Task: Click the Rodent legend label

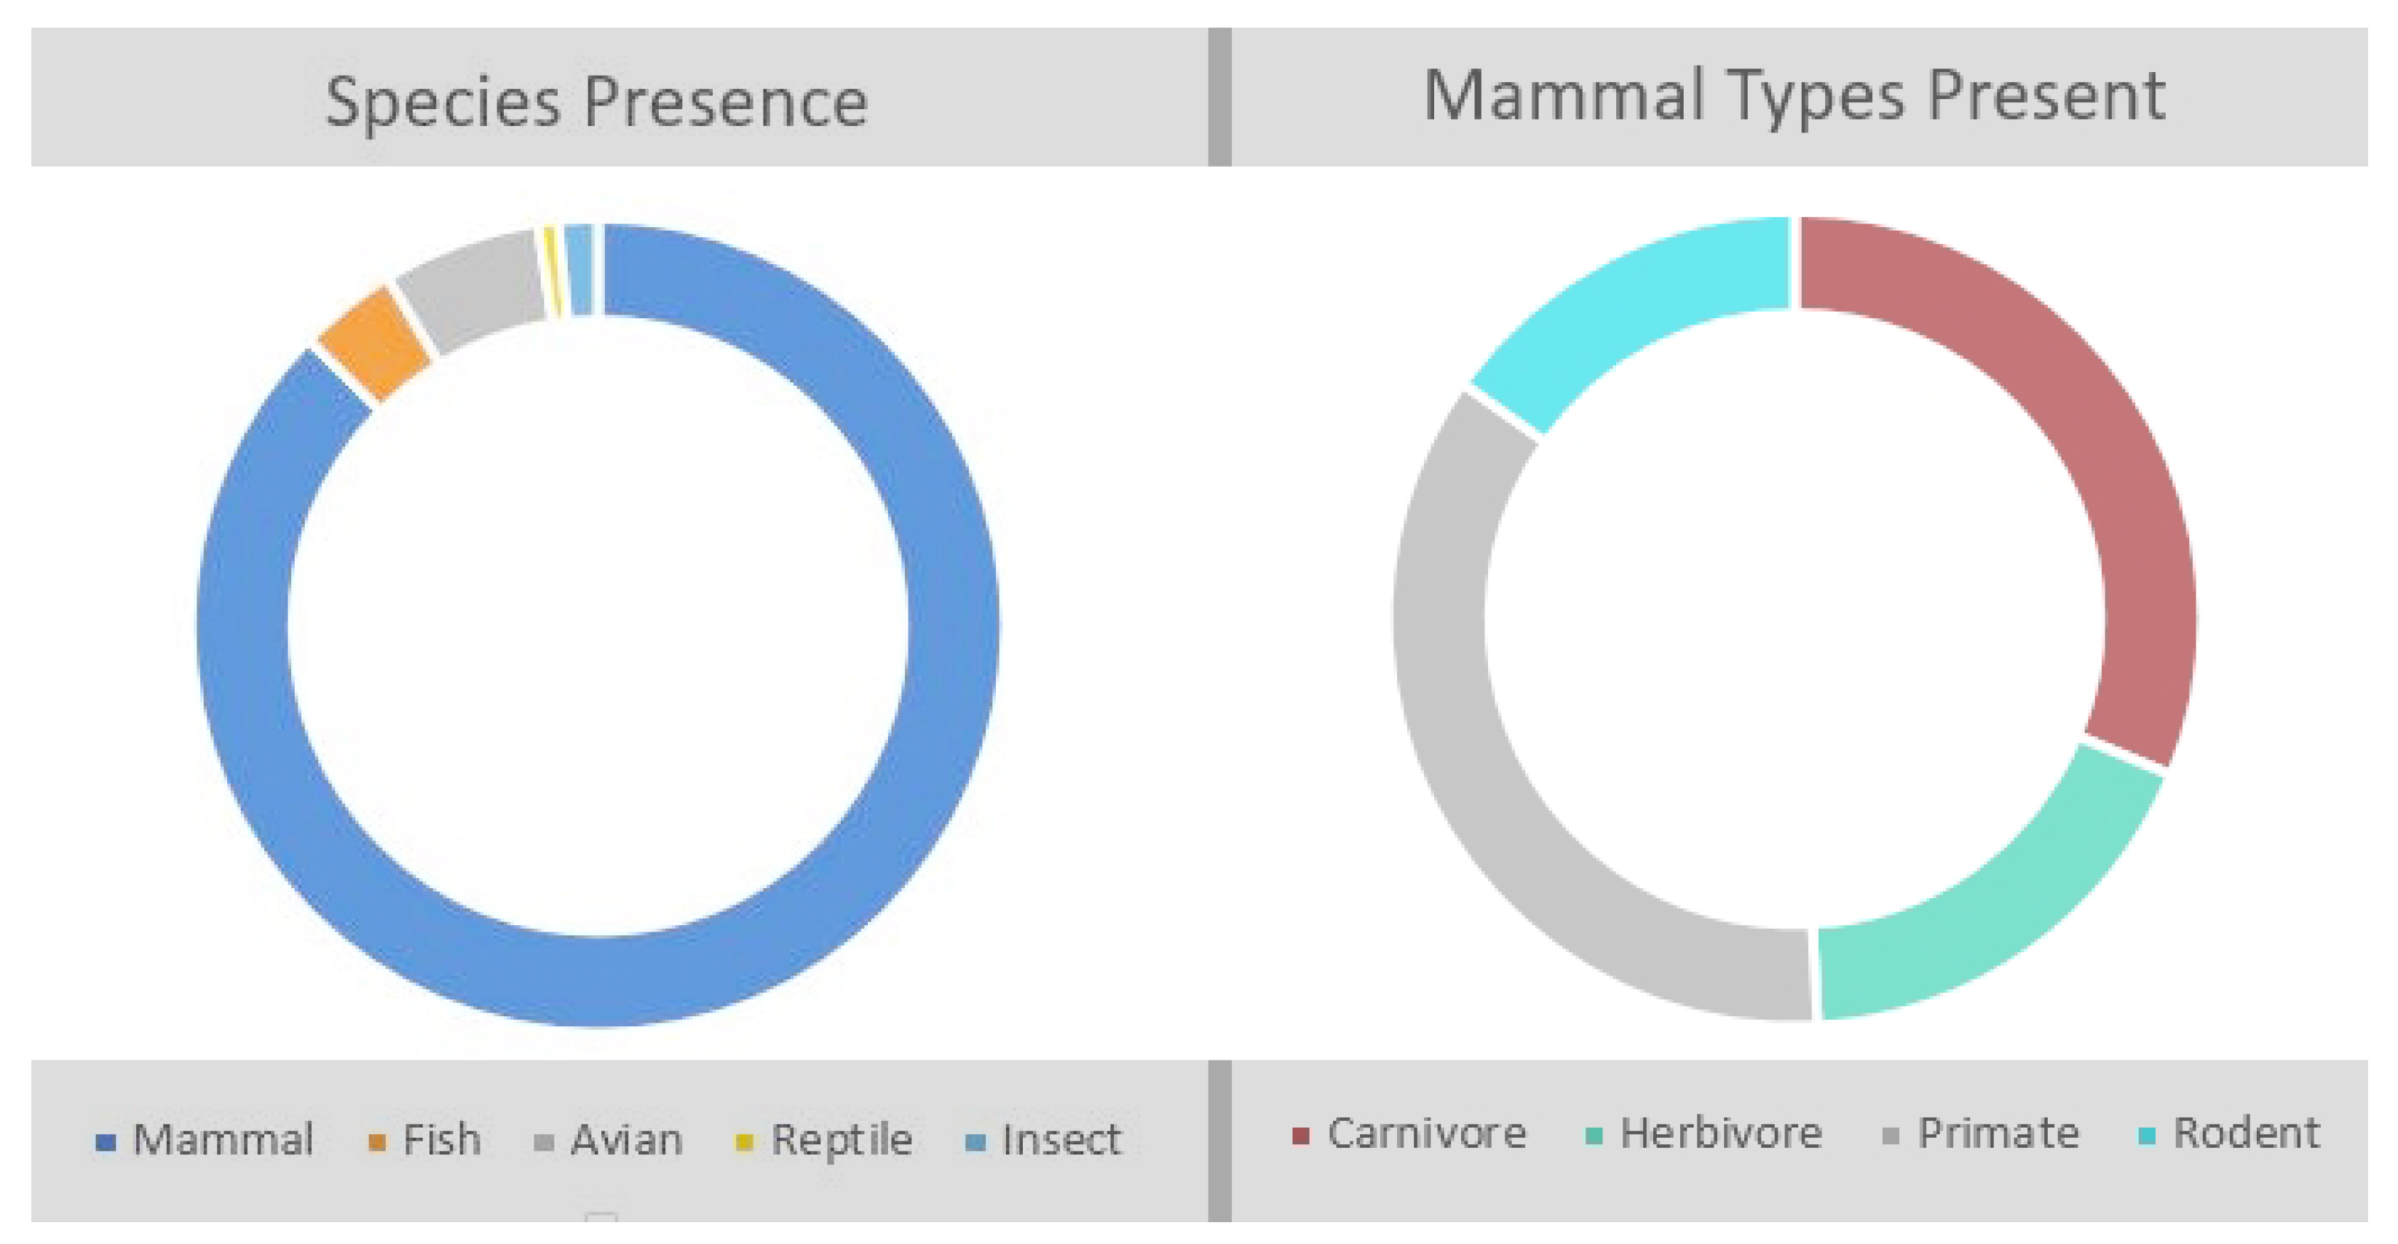Action: pos(2247,1134)
